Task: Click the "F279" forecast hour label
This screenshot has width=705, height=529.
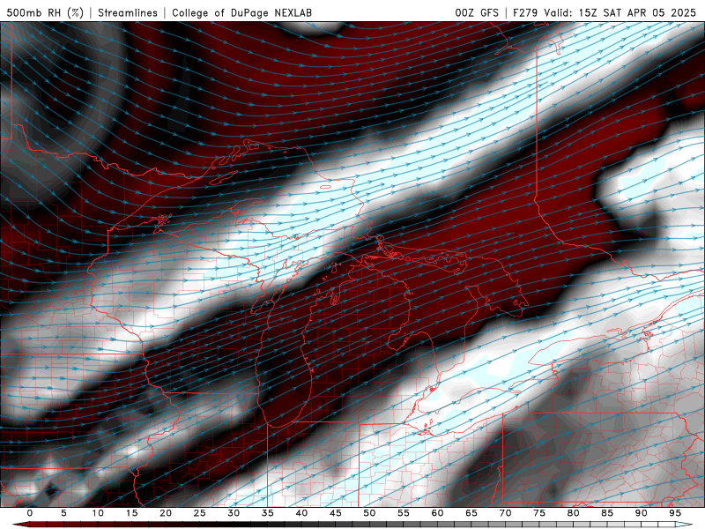Action: click(525, 12)
